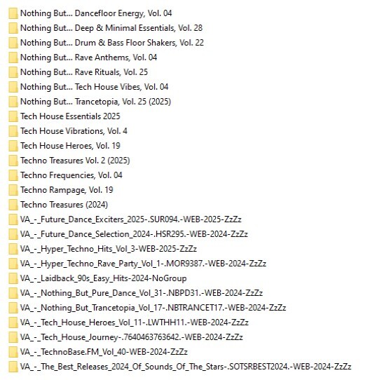Click Nothing But... Rave Anthems, Vol. 04 label
This screenshot has width=377, height=380.
tap(89, 57)
